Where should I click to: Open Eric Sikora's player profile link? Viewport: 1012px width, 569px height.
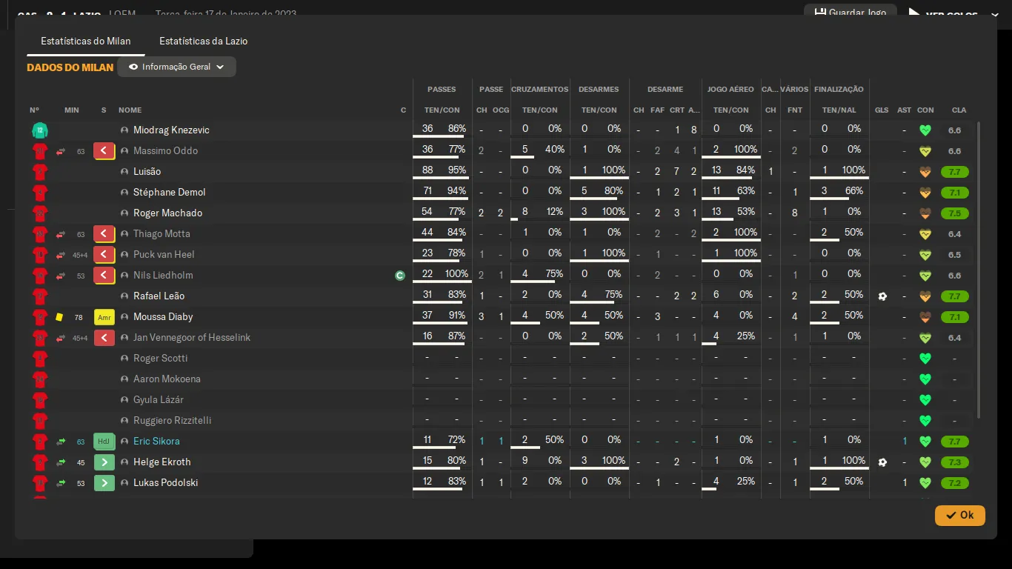pos(156,442)
